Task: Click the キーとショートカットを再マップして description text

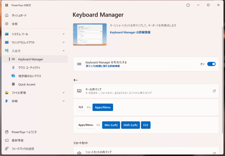Action: [143, 26]
